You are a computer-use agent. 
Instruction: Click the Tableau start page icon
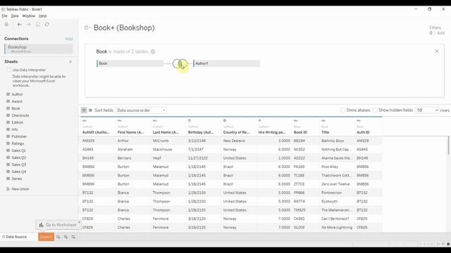pos(6,25)
